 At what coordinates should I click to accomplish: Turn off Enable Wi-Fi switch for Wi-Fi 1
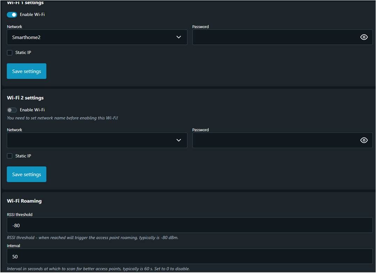click(12, 15)
